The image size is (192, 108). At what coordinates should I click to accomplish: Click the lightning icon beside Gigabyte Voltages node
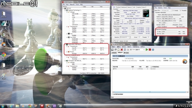[69, 12]
